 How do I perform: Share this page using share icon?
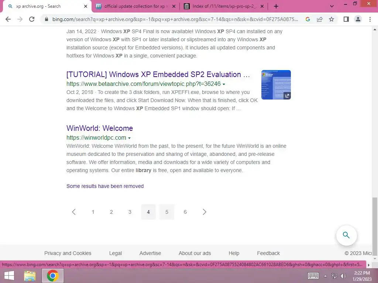coord(320,19)
